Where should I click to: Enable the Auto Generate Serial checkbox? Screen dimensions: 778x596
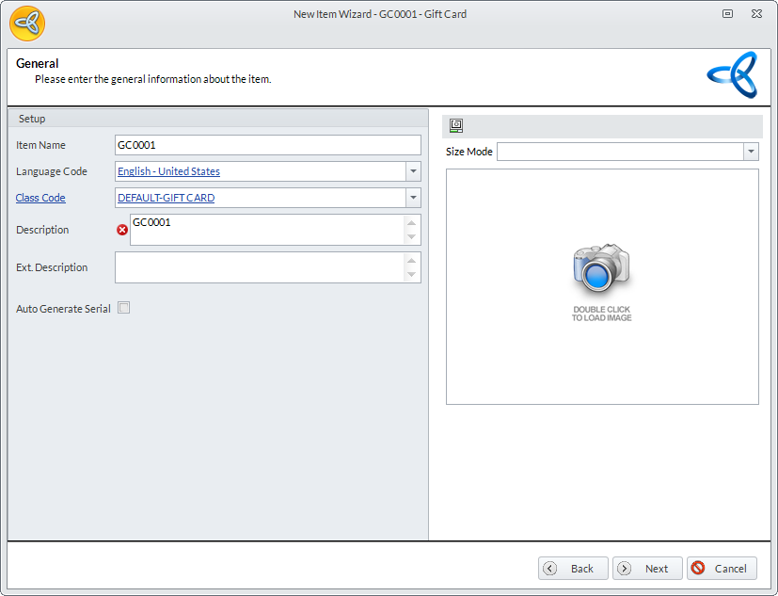click(123, 308)
